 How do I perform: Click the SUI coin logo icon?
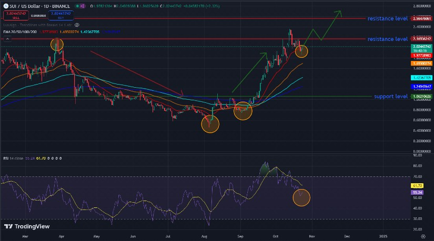click(6, 6)
